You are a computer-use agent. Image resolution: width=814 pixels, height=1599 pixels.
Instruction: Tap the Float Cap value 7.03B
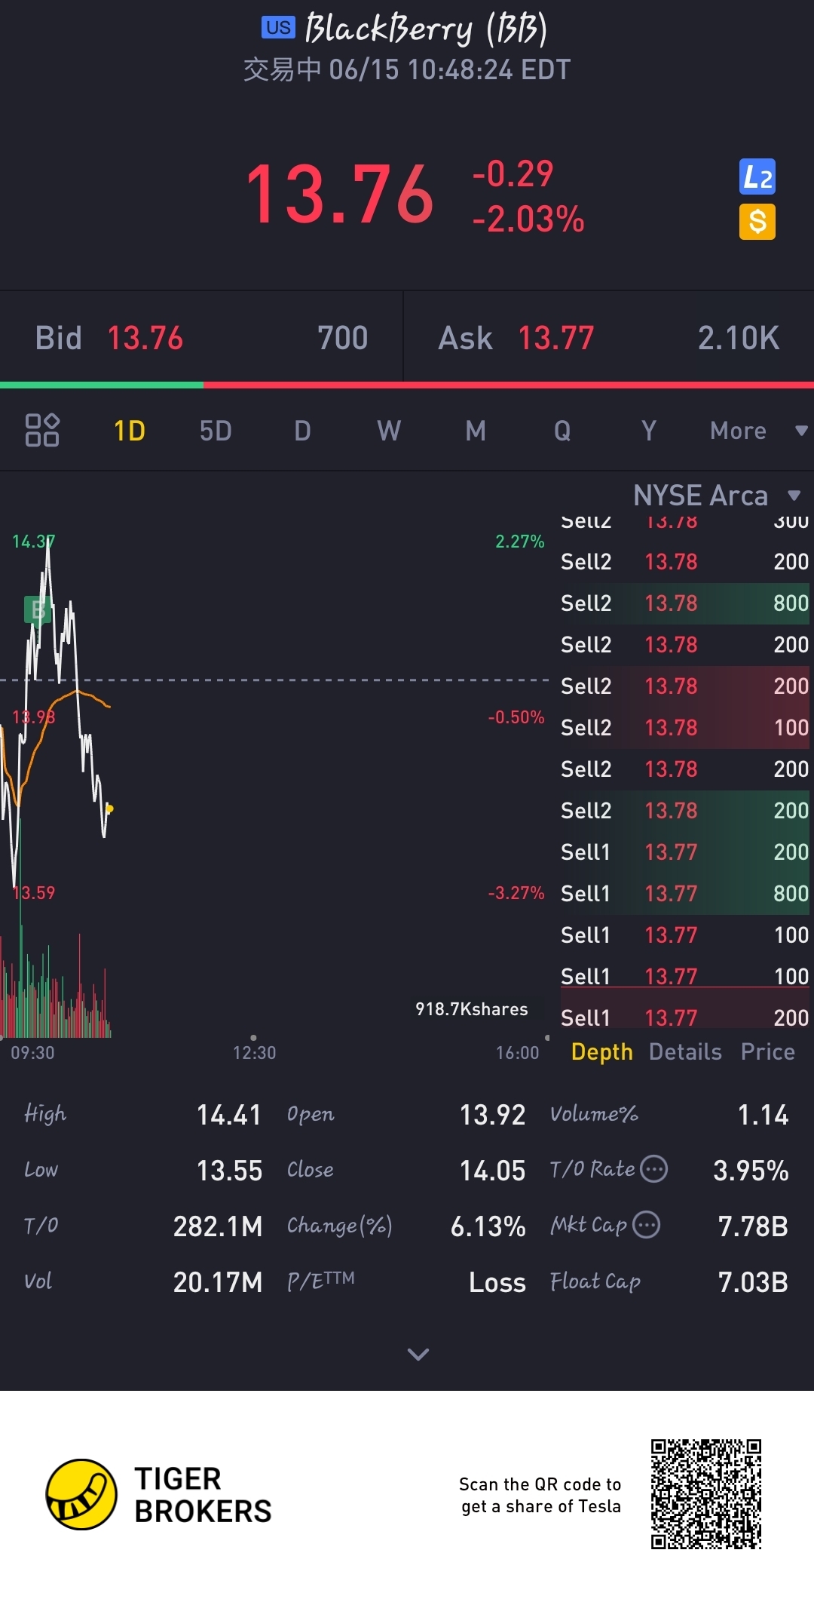[753, 1281]
